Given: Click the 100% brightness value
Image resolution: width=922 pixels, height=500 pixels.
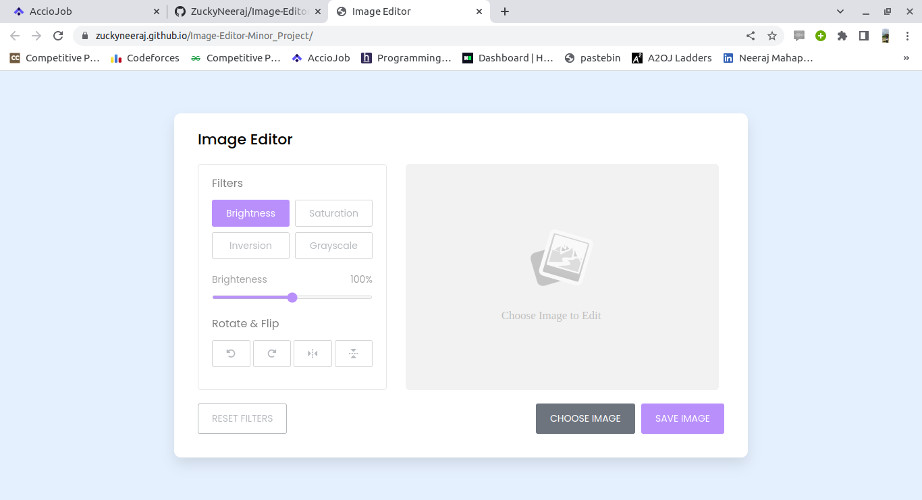Looking at the screenshot, I should point(361,279).
